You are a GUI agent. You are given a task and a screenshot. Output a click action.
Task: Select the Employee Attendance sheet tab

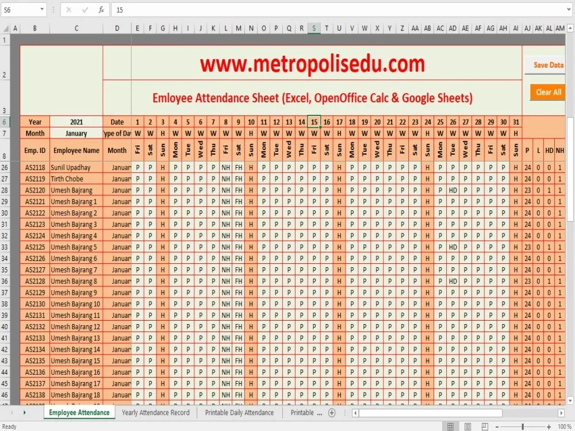pos(79,413)
